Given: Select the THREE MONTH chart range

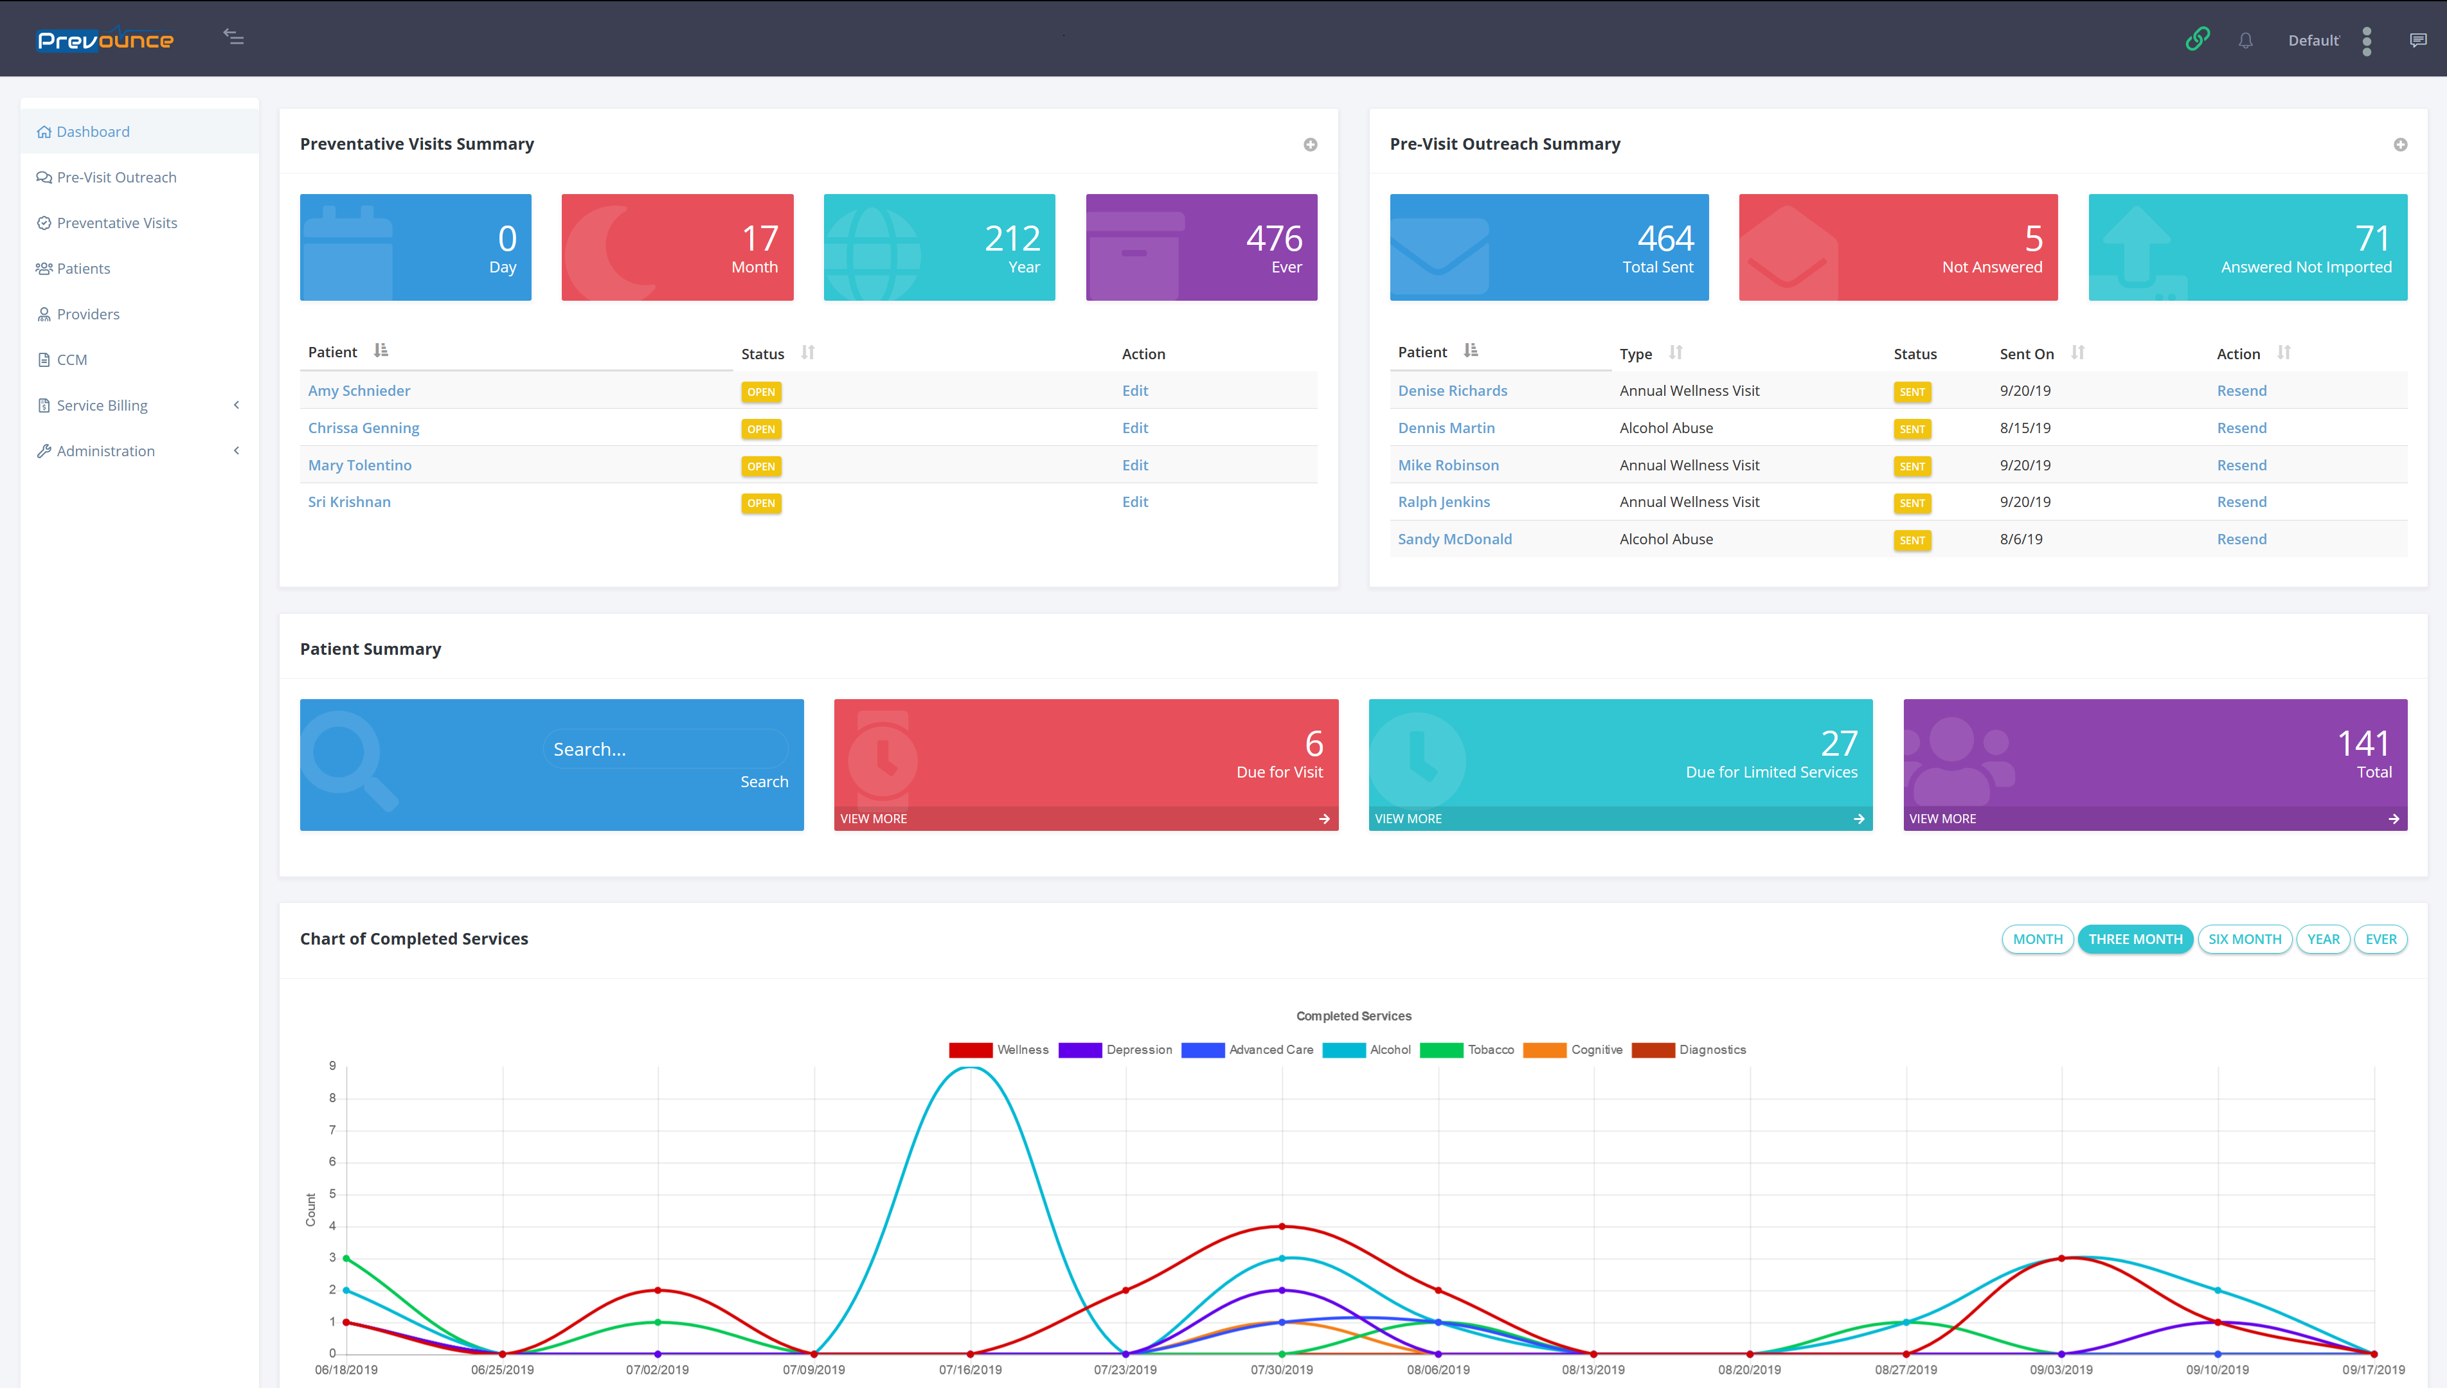Looking at the screenshot, I should pyautogui.click(x=2135, y=939).
